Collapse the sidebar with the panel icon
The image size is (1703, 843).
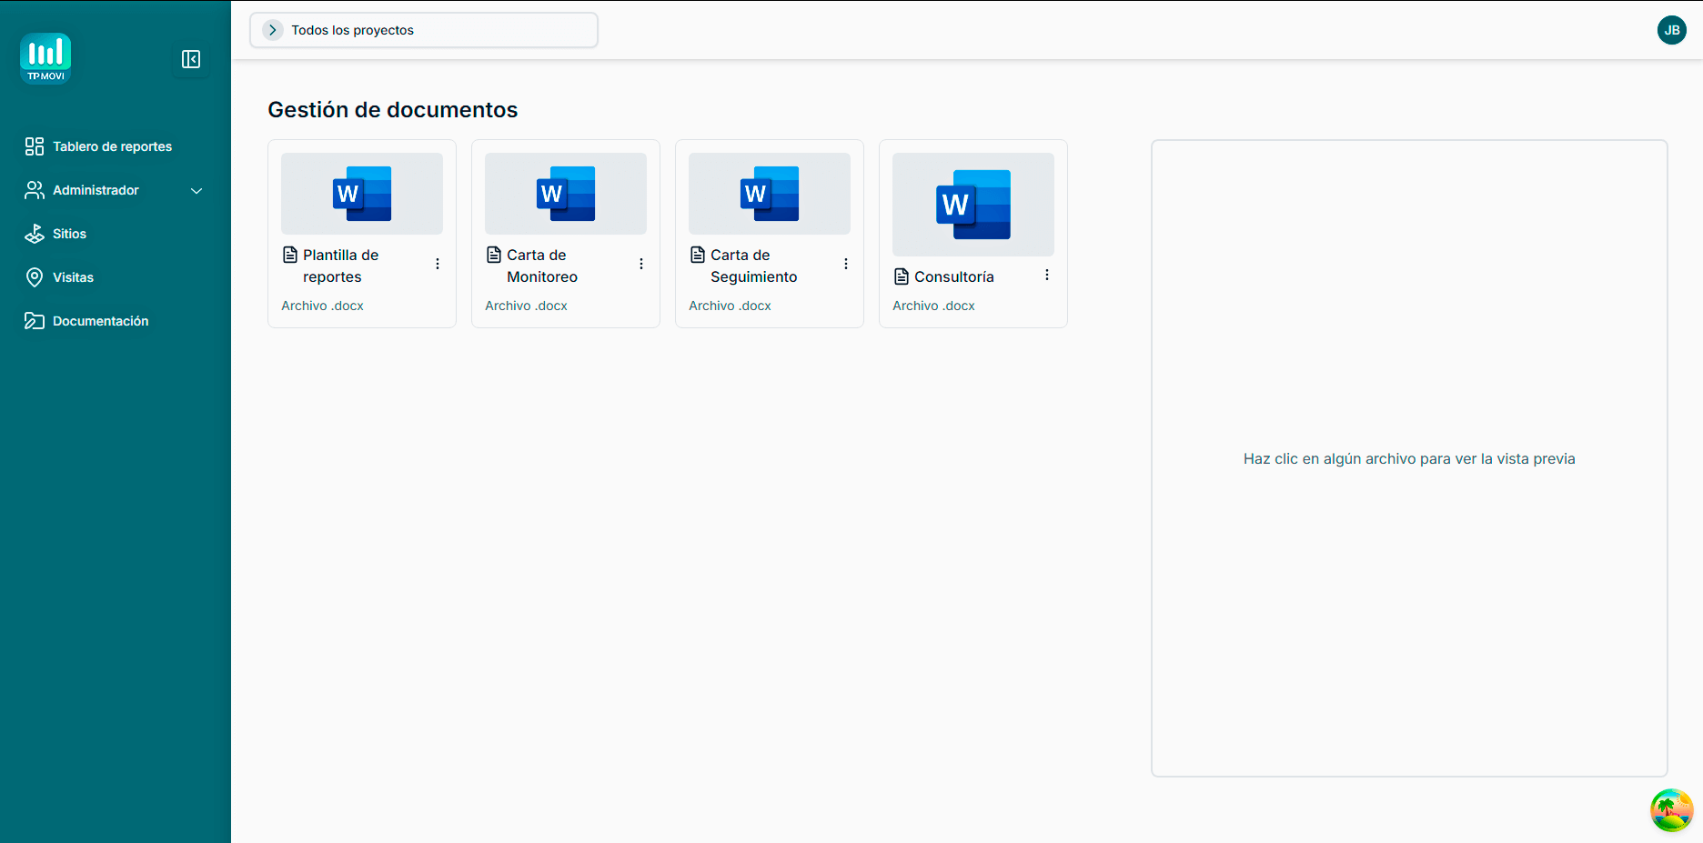pyautogui.click(x=192, y=59)
